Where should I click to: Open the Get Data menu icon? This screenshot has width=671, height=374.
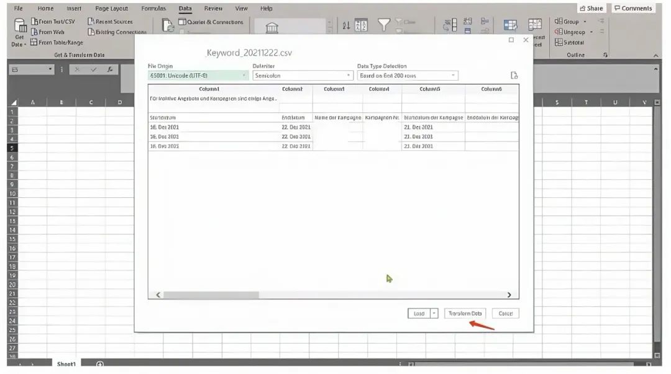pos(20,25)
